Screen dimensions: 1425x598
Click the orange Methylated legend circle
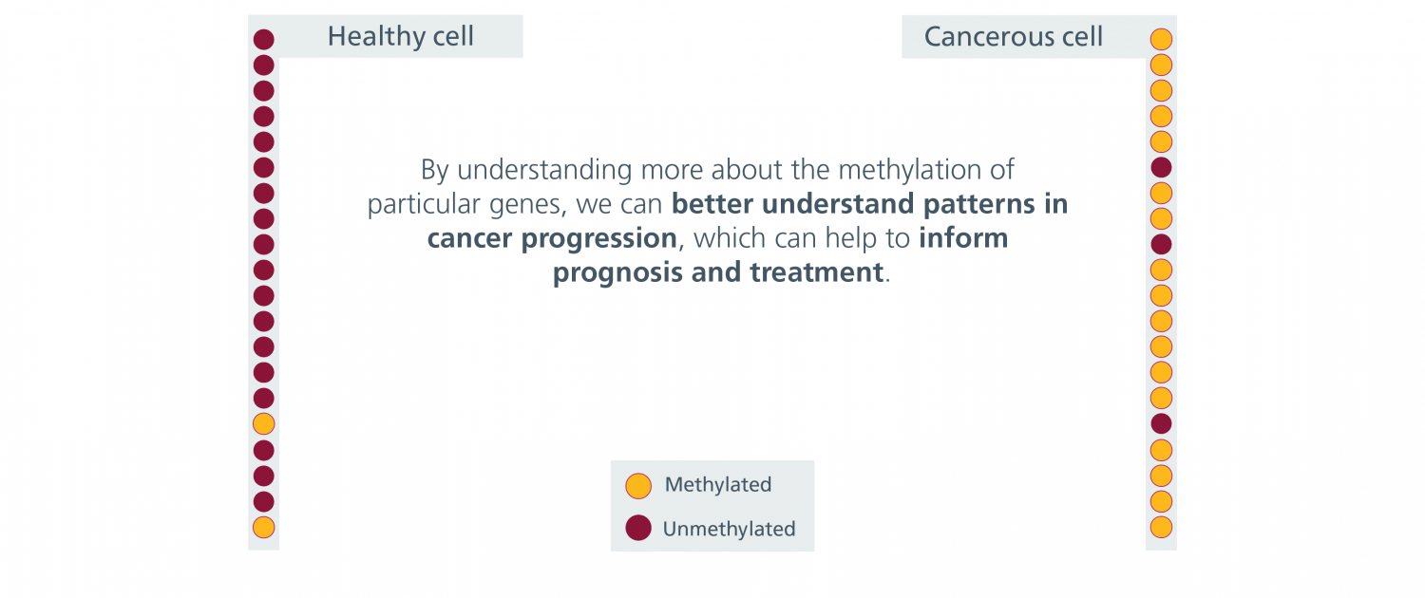point(638,486)
